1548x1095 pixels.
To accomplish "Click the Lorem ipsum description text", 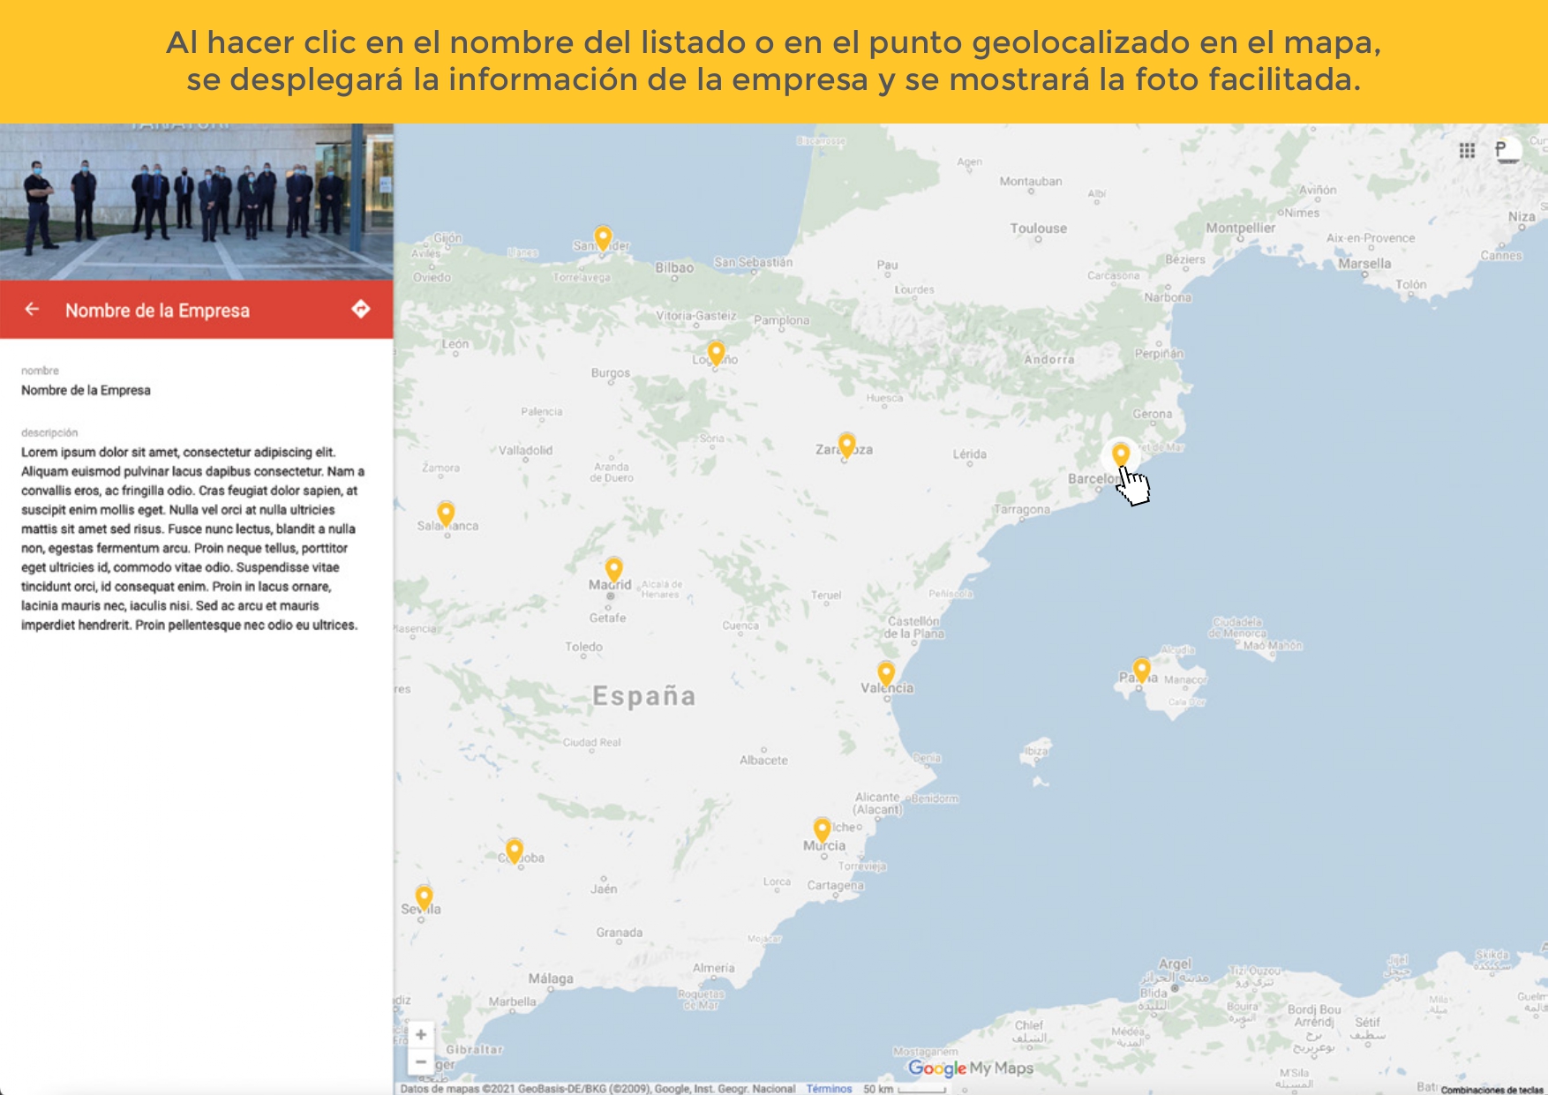I will (192, 538).
